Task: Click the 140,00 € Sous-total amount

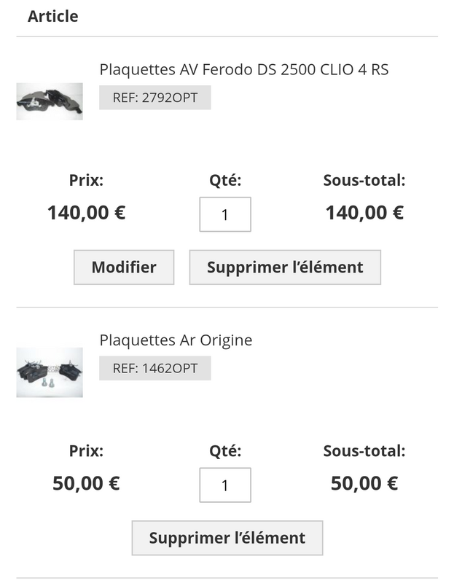Action: click(364, 213)
